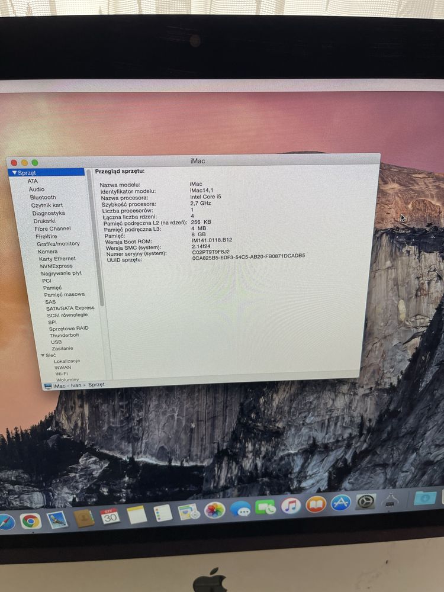Select Kamera in the sidebar
The width and height of the screenshot is (444, 592).
[x=47, y=252]
